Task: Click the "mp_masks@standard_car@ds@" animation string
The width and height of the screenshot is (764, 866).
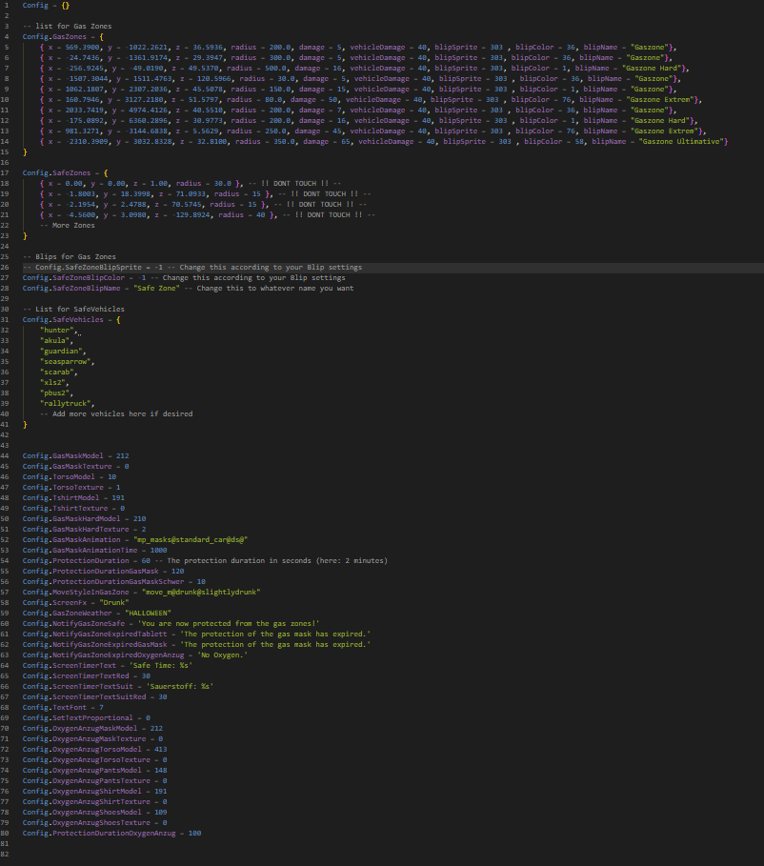Action: click(197, 539)
